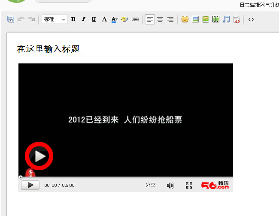Mute the video with the speaker icon

170,185
